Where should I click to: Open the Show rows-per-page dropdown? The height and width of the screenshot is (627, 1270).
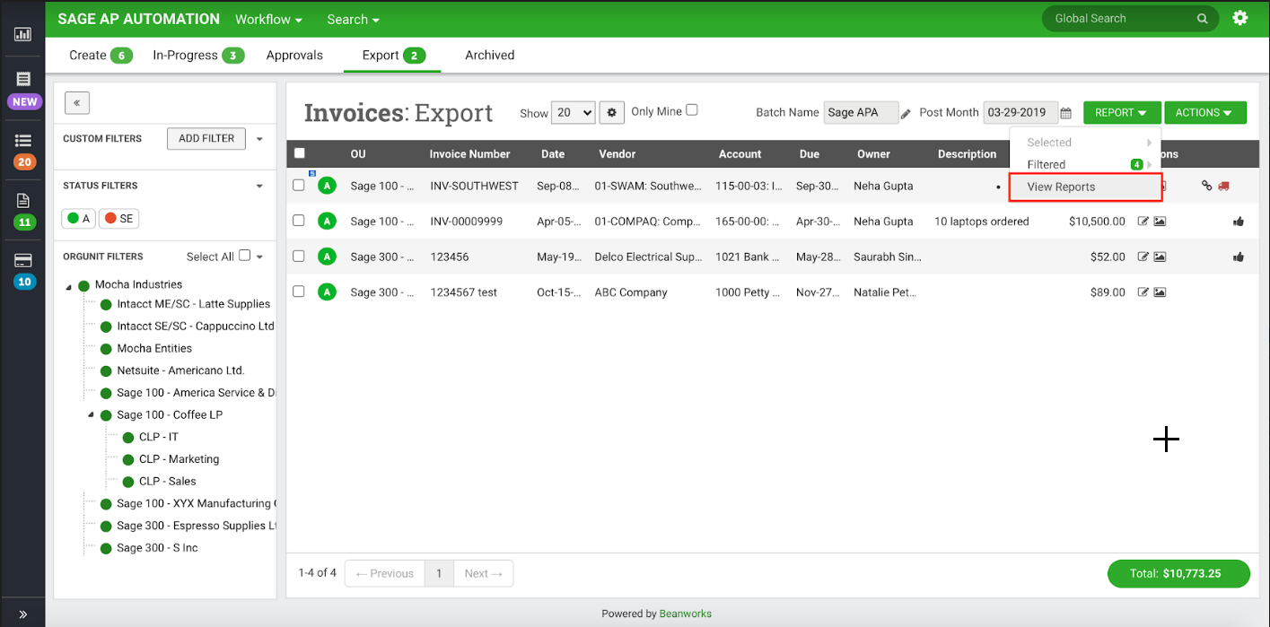573,113
